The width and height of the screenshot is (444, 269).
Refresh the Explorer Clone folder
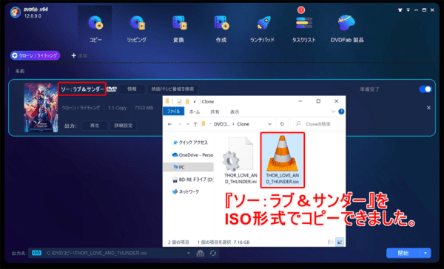click(282, 124)
